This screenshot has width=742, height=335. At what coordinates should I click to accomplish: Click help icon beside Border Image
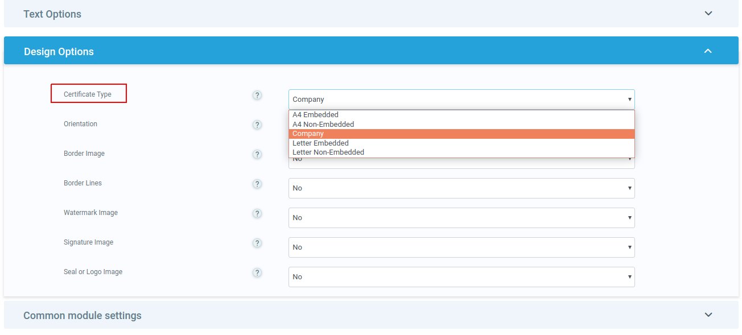click(257, 154)
